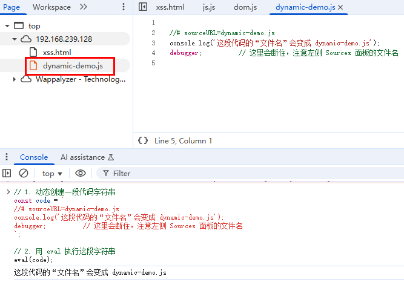The height and width of the screenshot is (282, 404).
Task: Click the sourceURL comment on line 2
Action: [222, 33]
